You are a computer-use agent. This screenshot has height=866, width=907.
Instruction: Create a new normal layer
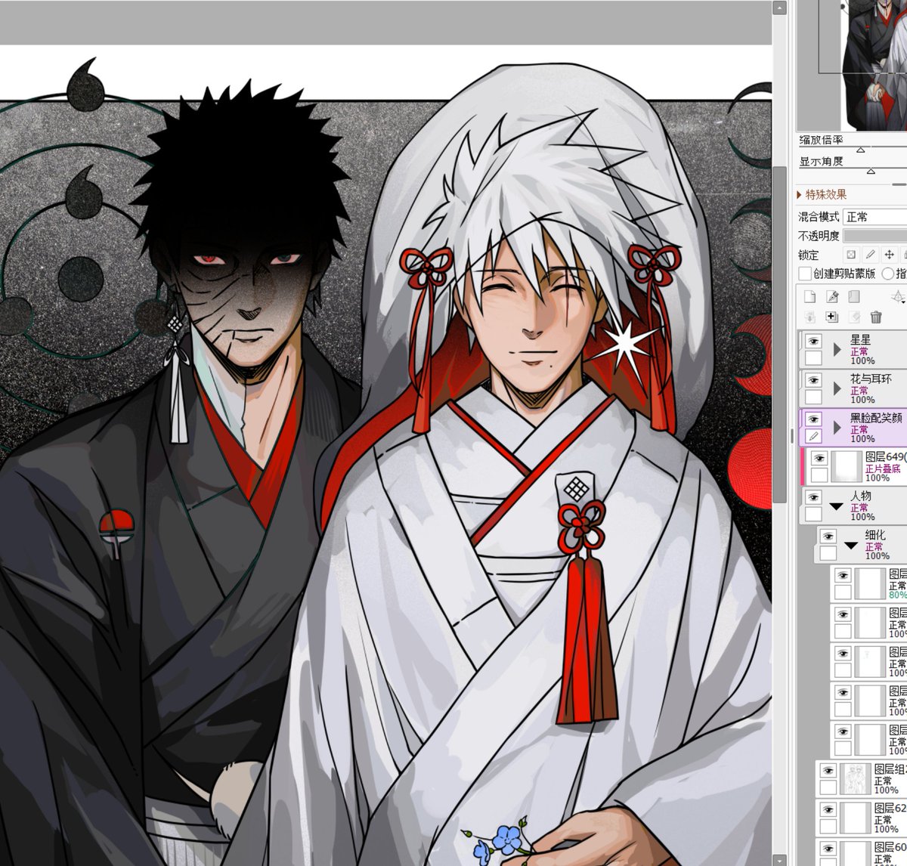[x=809, y=297]
